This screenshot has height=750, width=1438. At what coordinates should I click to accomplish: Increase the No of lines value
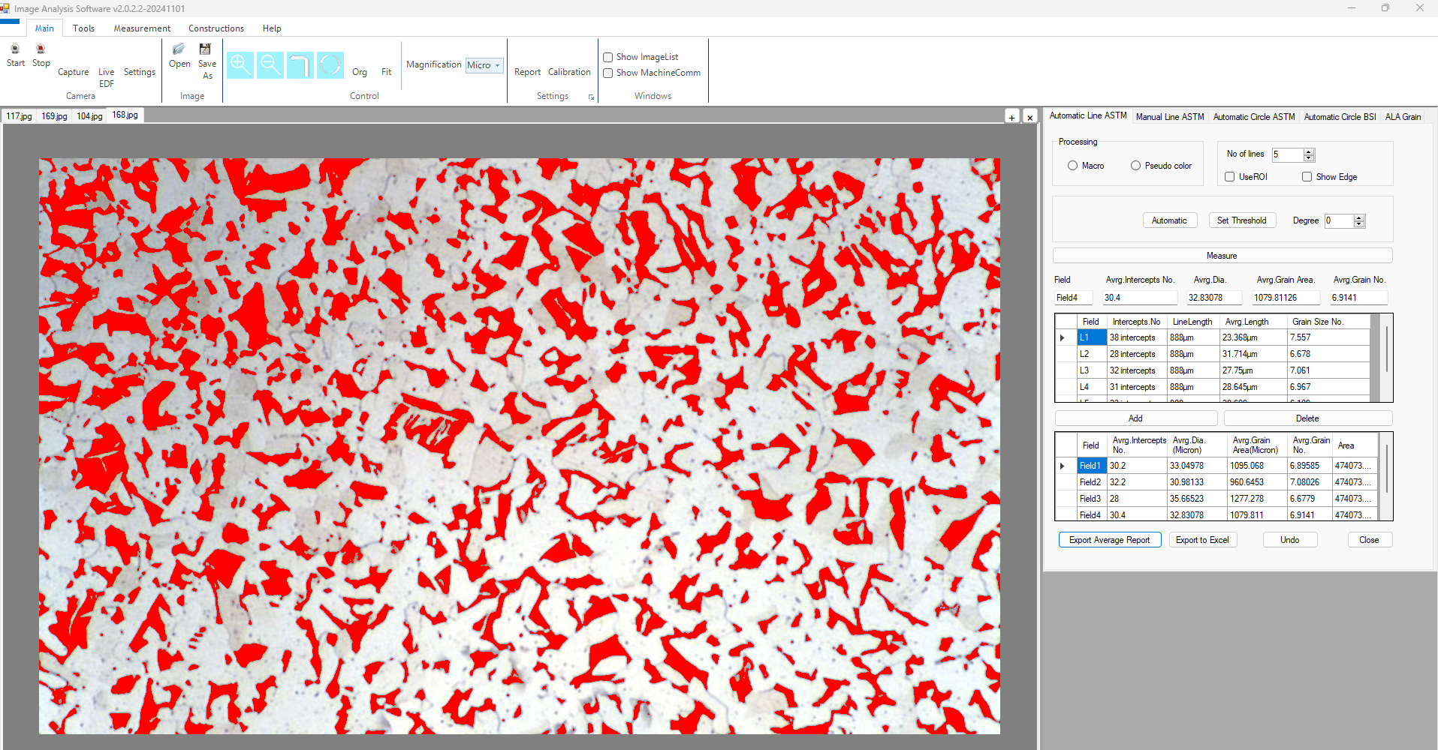pos(1310,151)
